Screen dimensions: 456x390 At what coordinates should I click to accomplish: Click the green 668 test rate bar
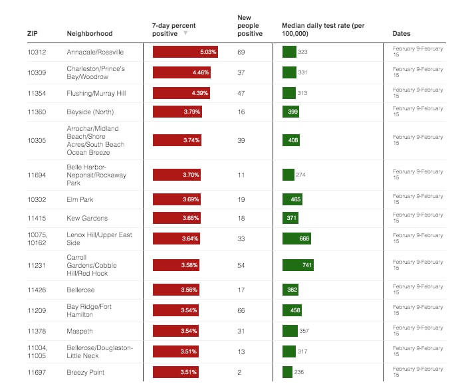[x=296, y=239]
